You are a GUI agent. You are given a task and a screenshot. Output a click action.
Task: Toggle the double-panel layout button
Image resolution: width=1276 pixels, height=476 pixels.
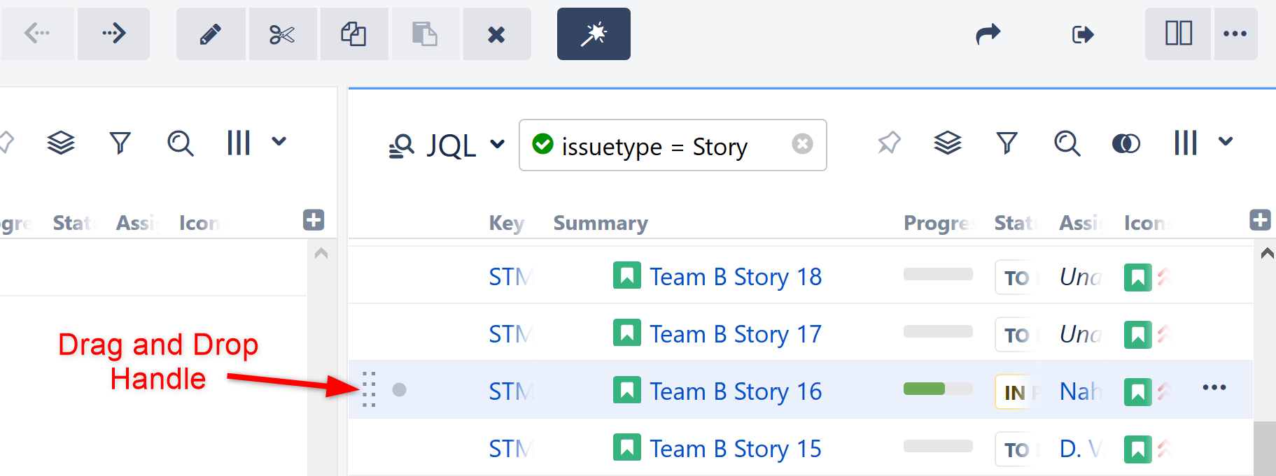pos(1178,34)
